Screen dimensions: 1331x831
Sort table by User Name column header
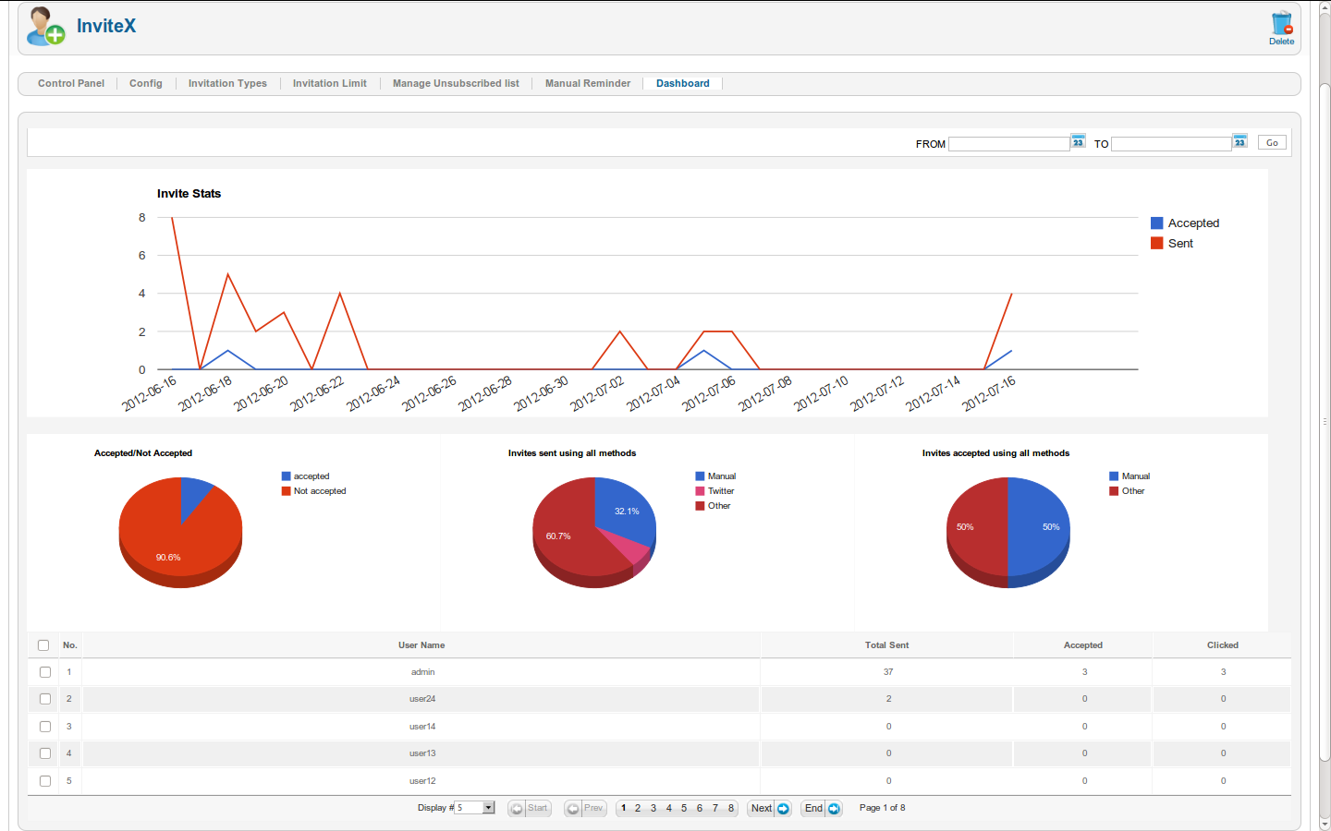421,645
